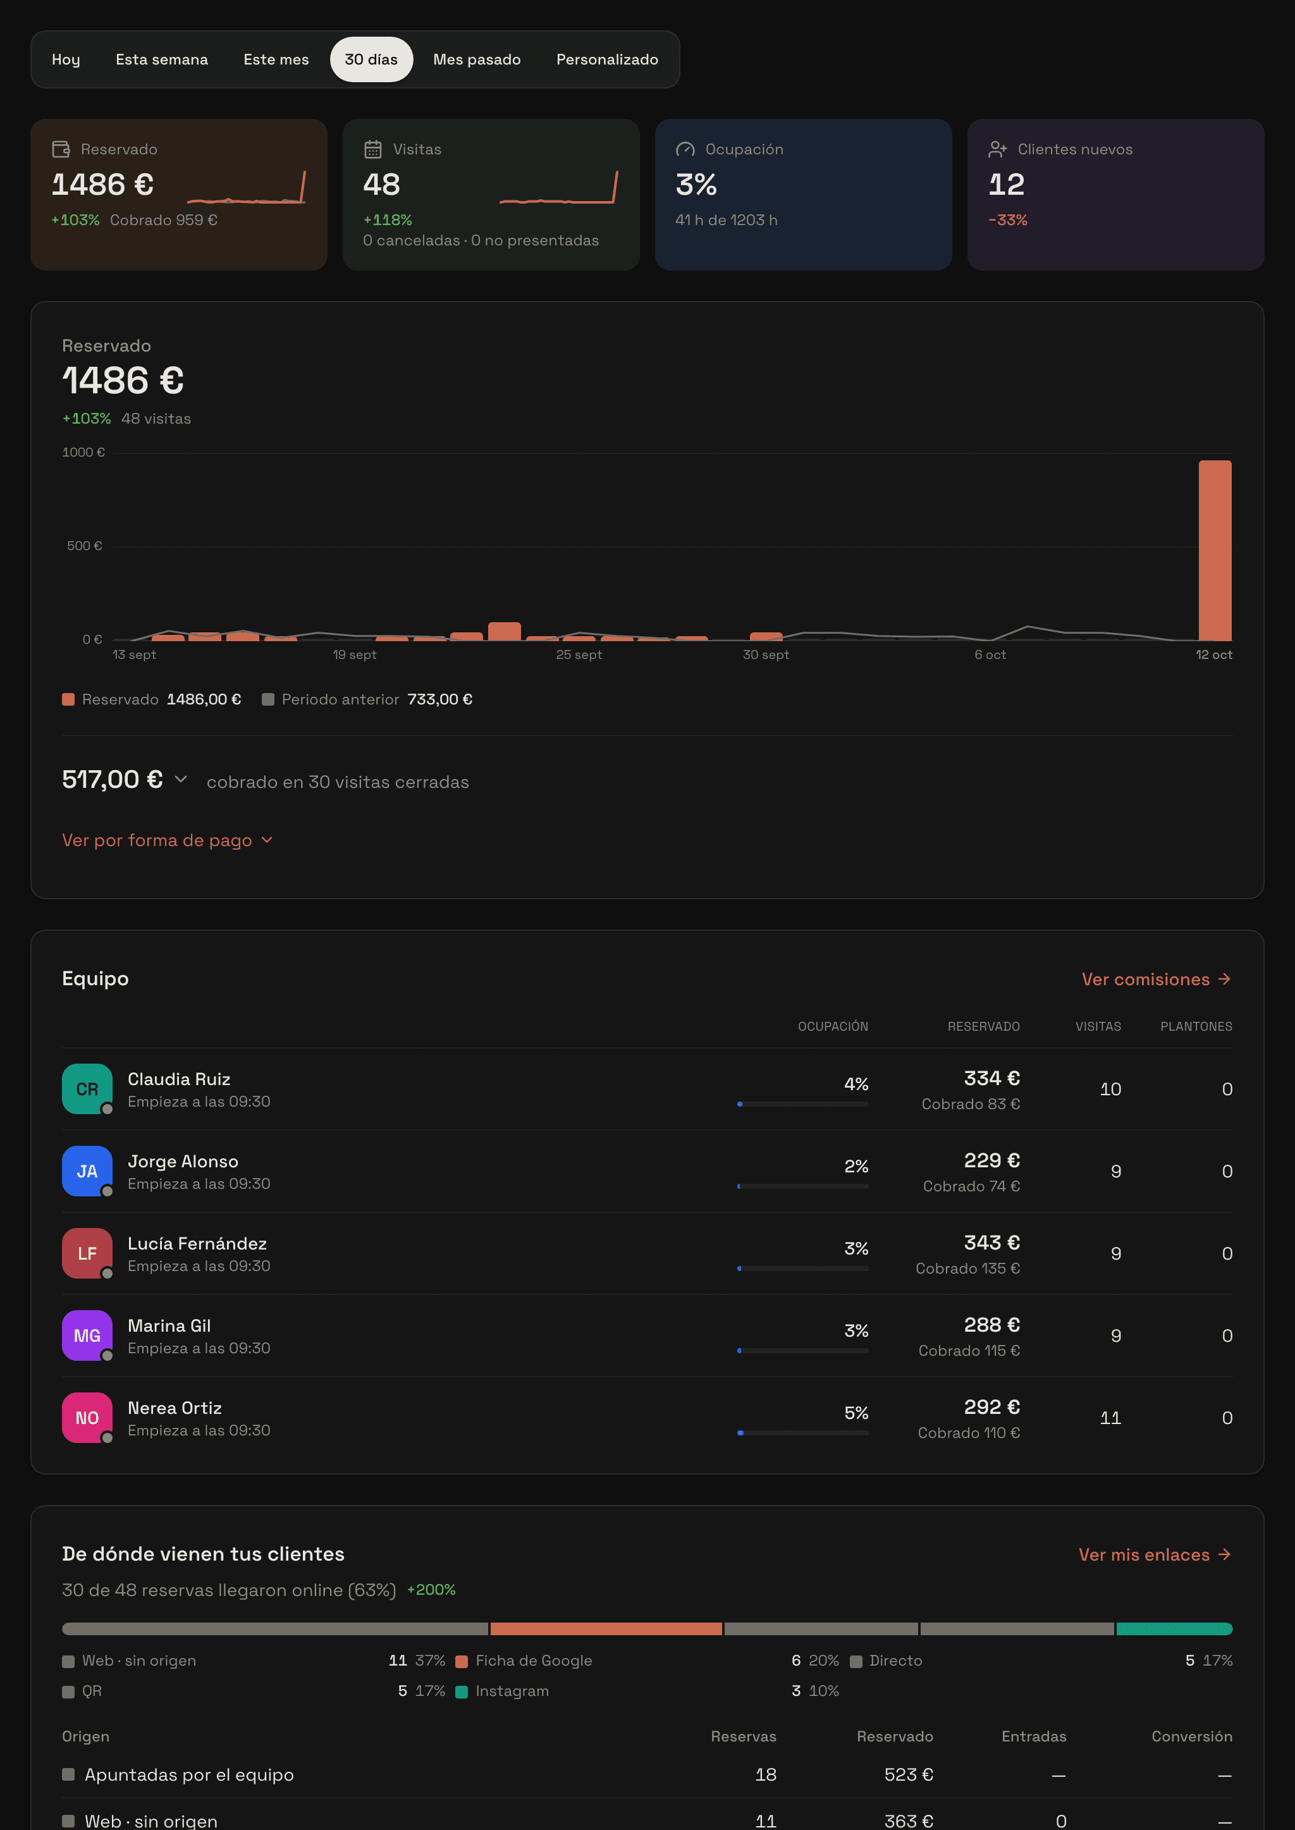Viewport: 1295px width, 1830px height.
Task: Toggle the Periodo anterior legend series
Action: click(367, 699)
